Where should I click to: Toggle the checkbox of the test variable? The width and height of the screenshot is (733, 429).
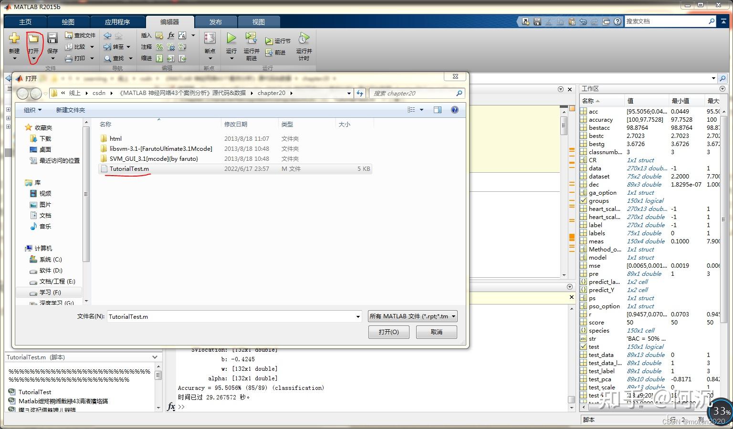pos(583,346)
